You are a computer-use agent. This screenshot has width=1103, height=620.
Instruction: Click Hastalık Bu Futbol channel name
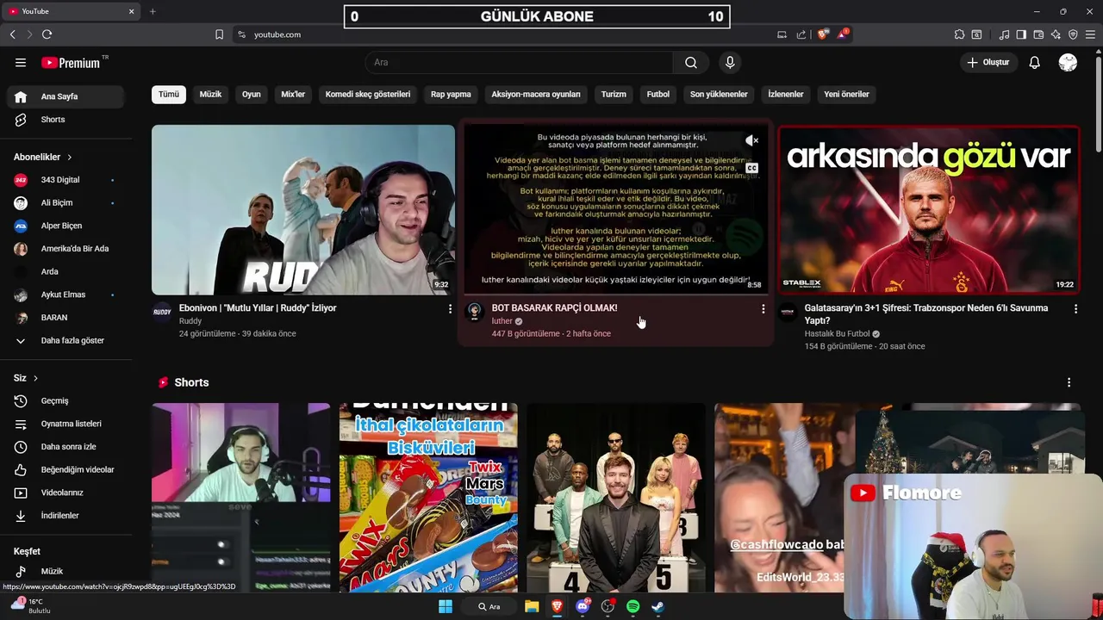(838, 334)
